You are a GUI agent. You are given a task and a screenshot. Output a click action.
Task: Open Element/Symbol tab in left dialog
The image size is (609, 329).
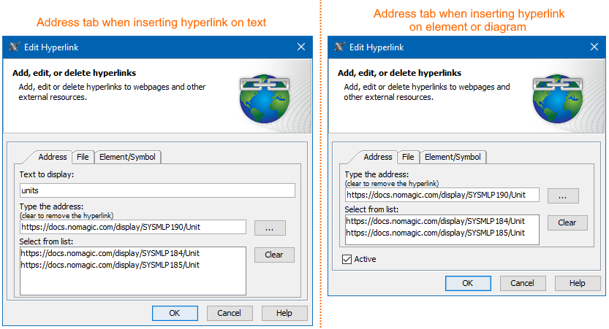129,157
